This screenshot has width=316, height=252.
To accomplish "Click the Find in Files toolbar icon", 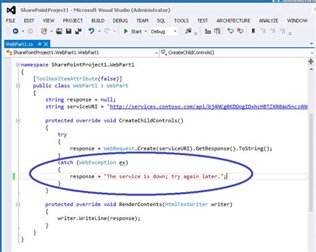I will pos(188,31).
